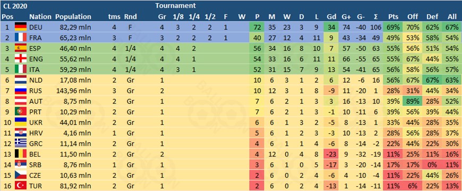
Task: Click Serbia's 0% Def cell
Action: tap(432, 164)
